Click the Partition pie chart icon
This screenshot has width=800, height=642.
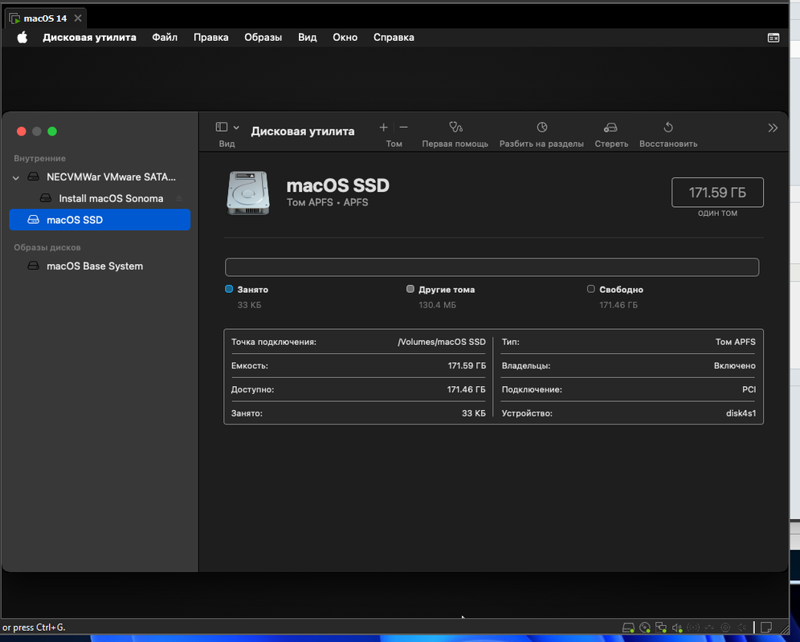coord(542,127)
